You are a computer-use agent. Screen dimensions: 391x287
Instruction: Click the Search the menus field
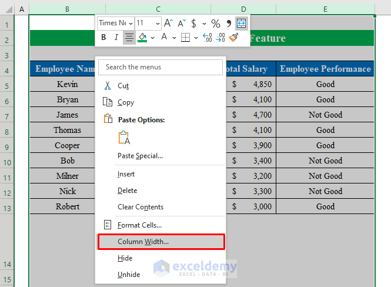pos(161,67)
